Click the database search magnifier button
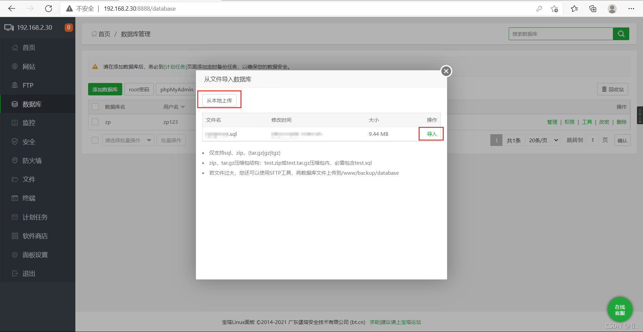Screen dimensions: 643x332 621,34
